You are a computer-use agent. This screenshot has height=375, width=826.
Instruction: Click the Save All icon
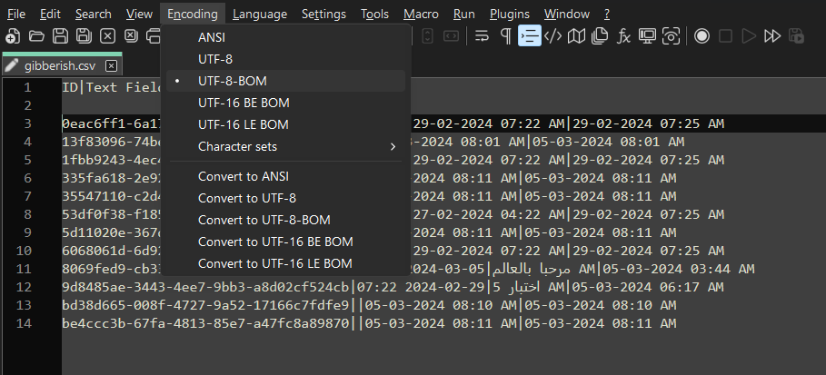tap(84, 36)
